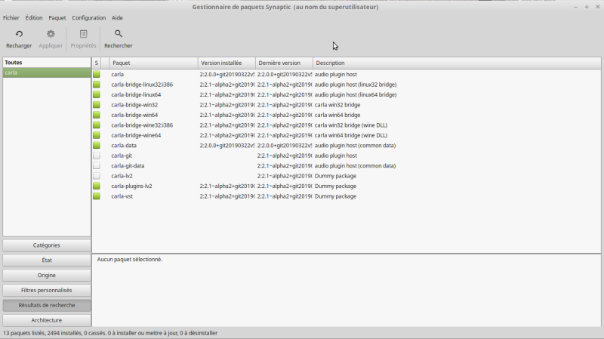Sort by the Paquet column header
The height and width of the screenshot is (339, 604).
[x=153, y=63]
